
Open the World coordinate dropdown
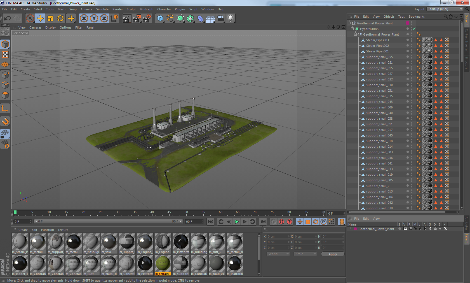(278, 254)
